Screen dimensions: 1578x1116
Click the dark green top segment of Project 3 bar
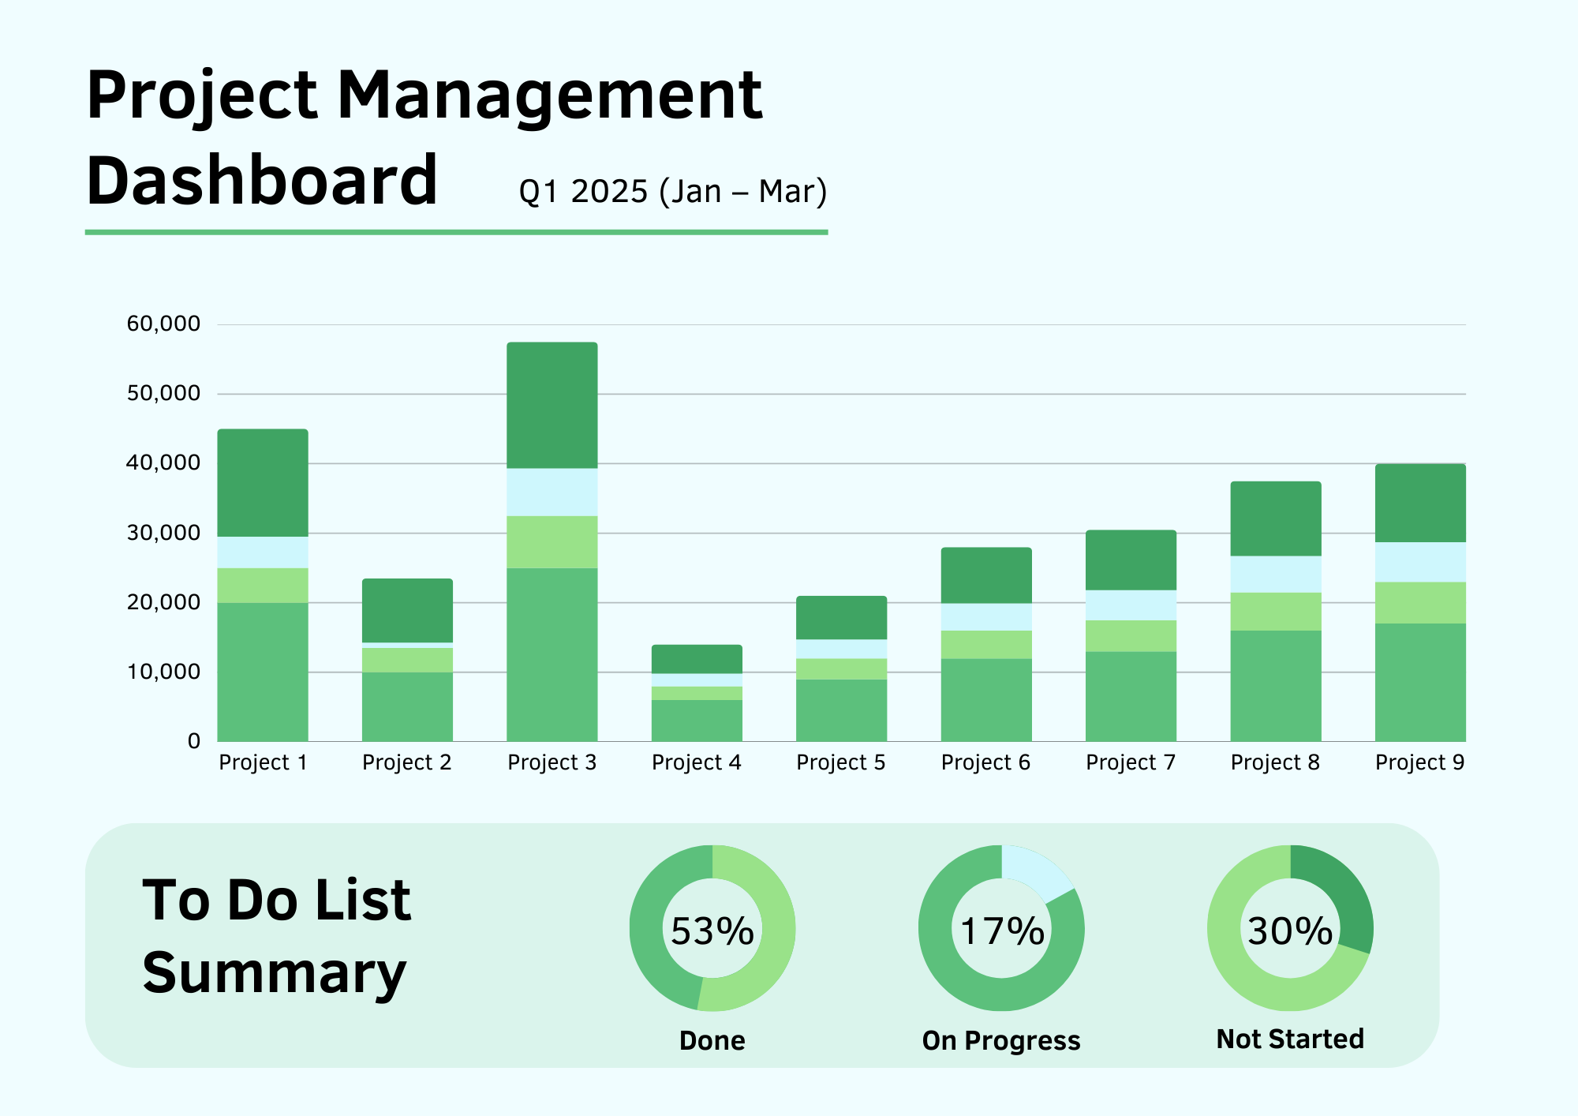click(552, 405)
